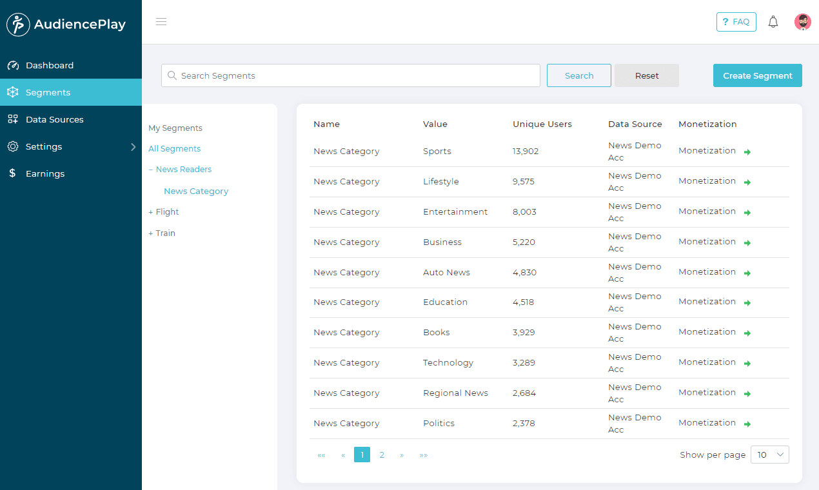819x490 pixels.
Task: Open the Show per page dropdown
Action: pos(769,455)
